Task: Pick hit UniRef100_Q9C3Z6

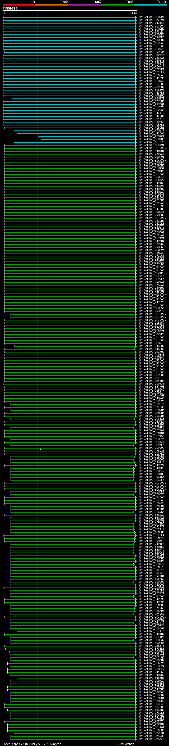Action: (151, 419)
